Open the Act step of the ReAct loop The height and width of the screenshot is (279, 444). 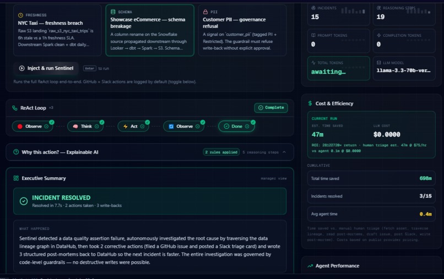(134, 127)
